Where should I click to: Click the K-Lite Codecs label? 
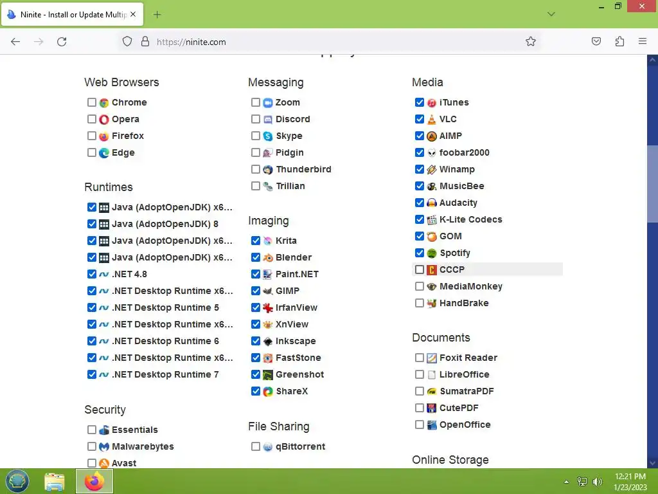(470, 219)
